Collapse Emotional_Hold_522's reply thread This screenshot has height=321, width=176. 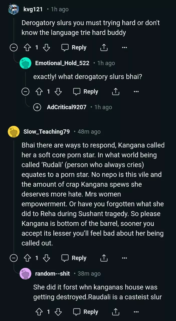25,92
